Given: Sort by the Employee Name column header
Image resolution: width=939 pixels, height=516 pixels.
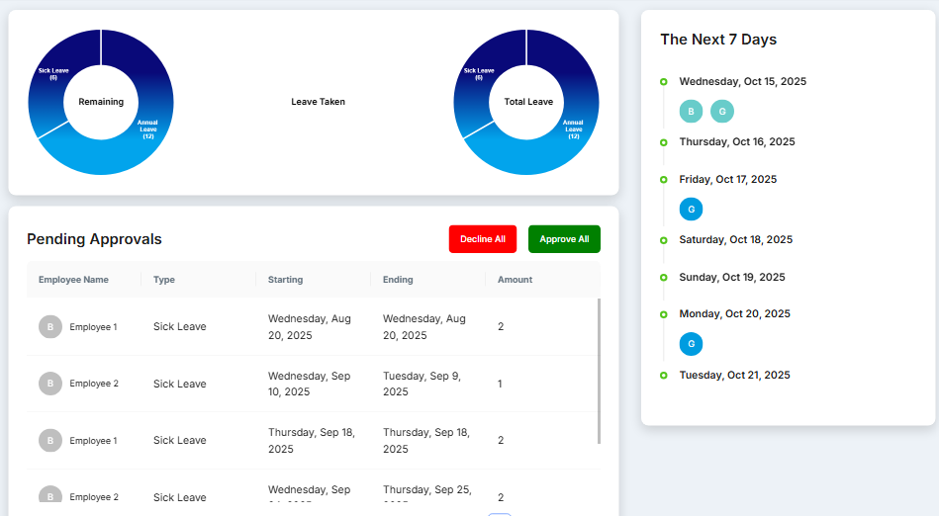Looking at the screenshot, I should pyautogui.click(x=73, y=280).
